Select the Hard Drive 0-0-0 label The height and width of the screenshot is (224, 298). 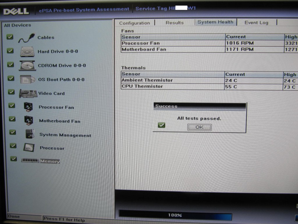click(x=58, y=51)
